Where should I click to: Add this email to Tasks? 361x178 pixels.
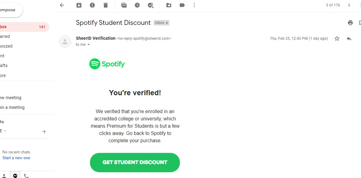(151, 5)
